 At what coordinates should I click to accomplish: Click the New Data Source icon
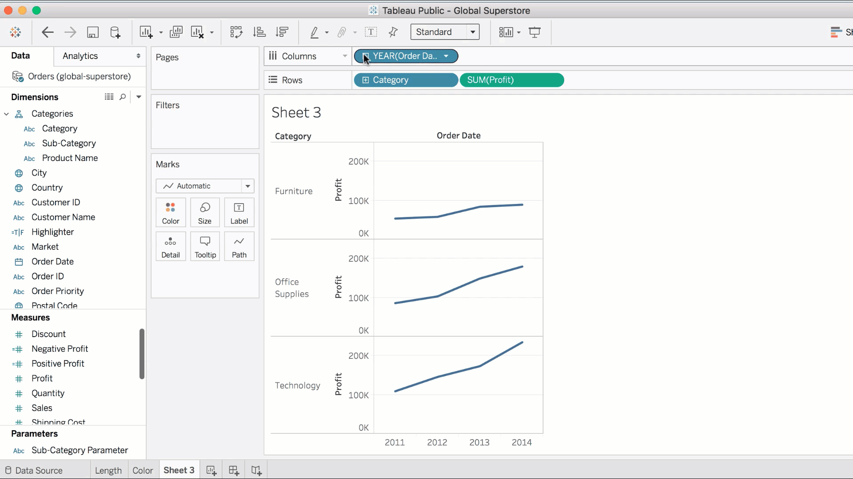[115, 32]
